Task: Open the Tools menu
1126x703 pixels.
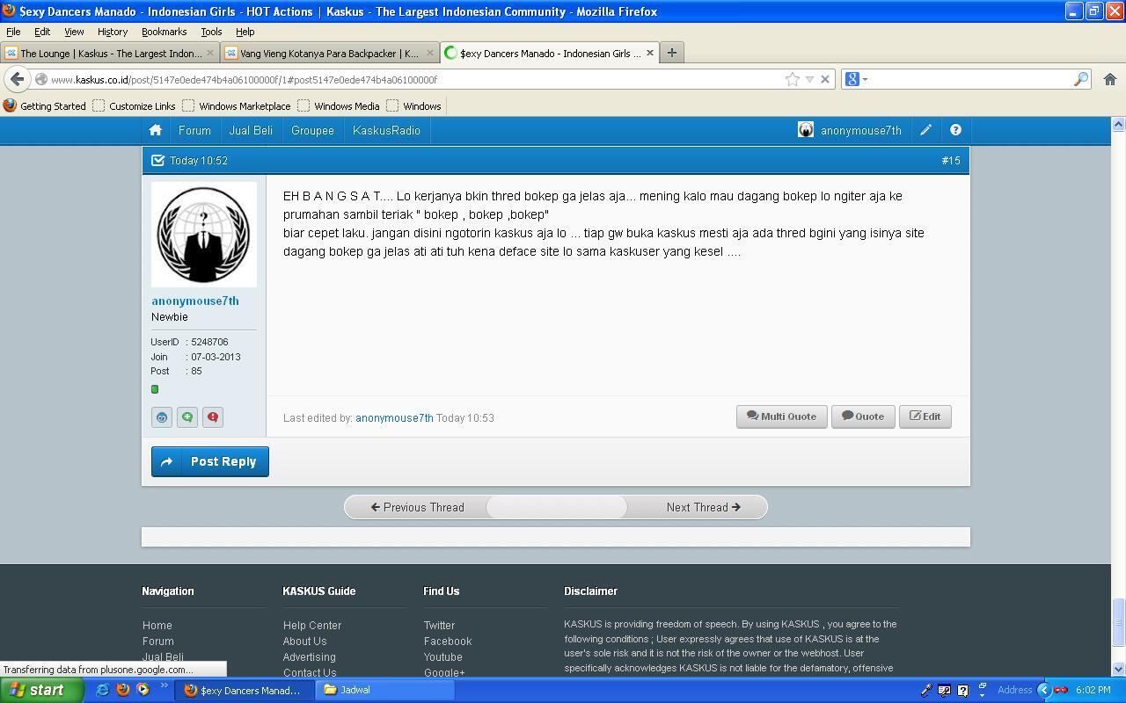Action: click(211, 32)
